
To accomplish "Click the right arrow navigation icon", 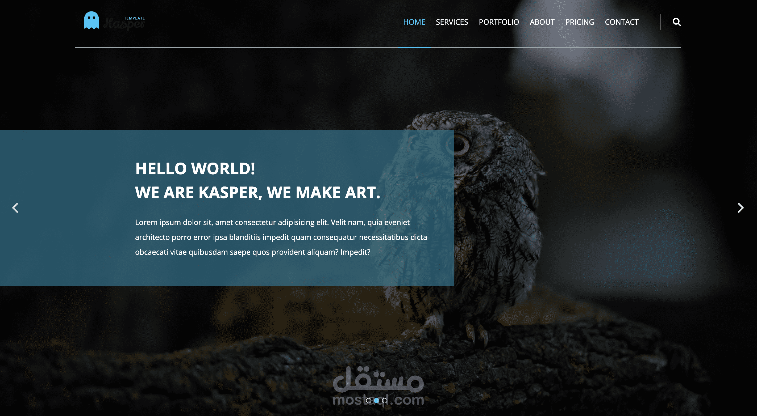I will (740, 207).
